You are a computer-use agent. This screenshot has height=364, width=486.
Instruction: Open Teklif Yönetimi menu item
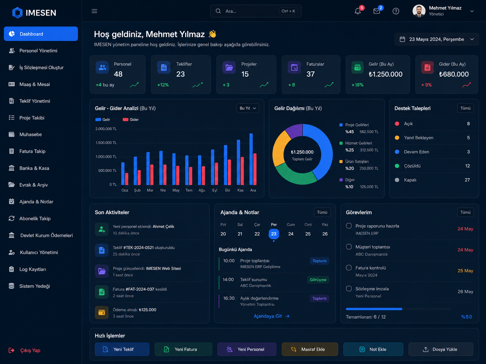[41, 101]
